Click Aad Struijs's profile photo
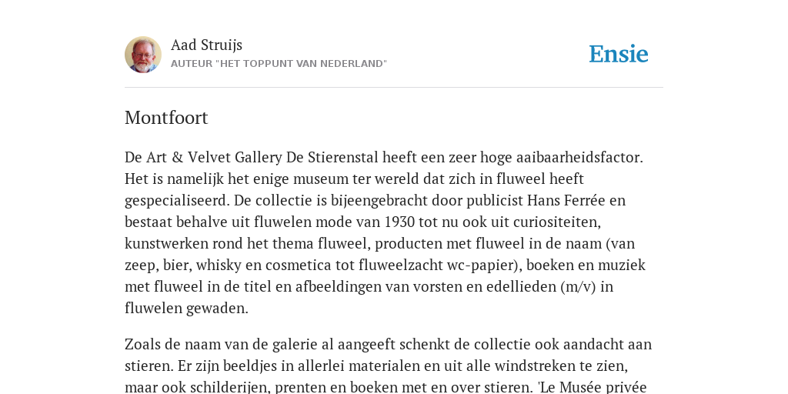Screen dimensions: 788x394 (x=143, y=55)
